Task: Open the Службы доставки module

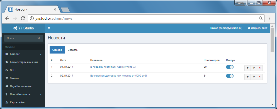Action: 24,86
